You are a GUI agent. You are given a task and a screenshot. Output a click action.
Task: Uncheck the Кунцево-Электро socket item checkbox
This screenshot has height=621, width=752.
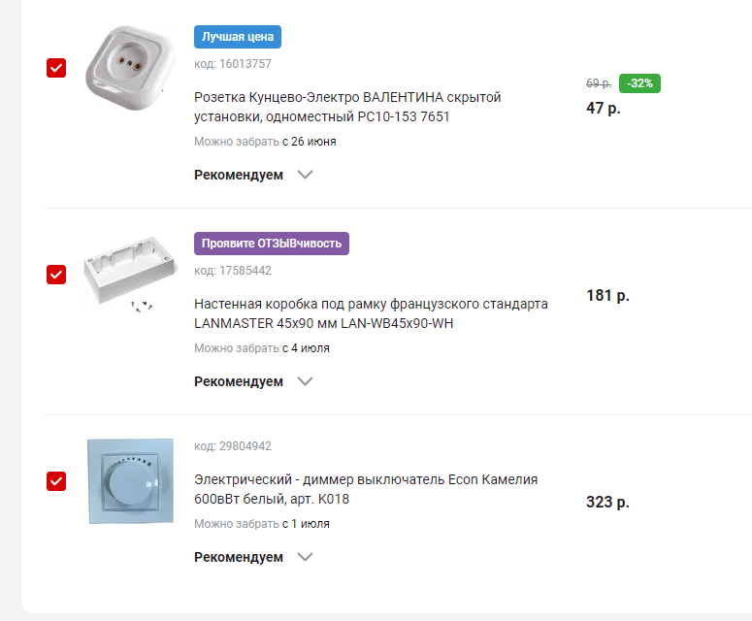(x=56, y=68)
